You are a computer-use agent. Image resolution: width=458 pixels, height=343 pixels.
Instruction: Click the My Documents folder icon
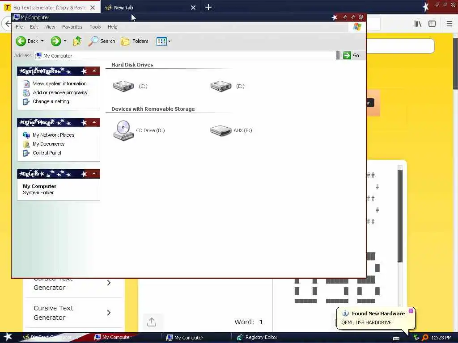coord(26,144)
